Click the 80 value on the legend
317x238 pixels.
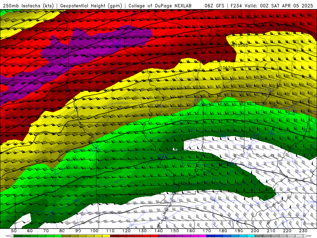62,231
